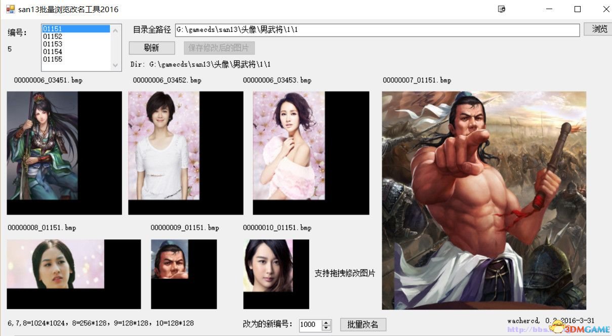
Task: Select 01152 in the number list
Action: point(76,36)
